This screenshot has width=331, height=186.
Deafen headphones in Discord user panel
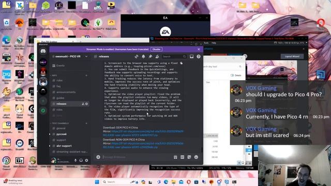(81, 161)
